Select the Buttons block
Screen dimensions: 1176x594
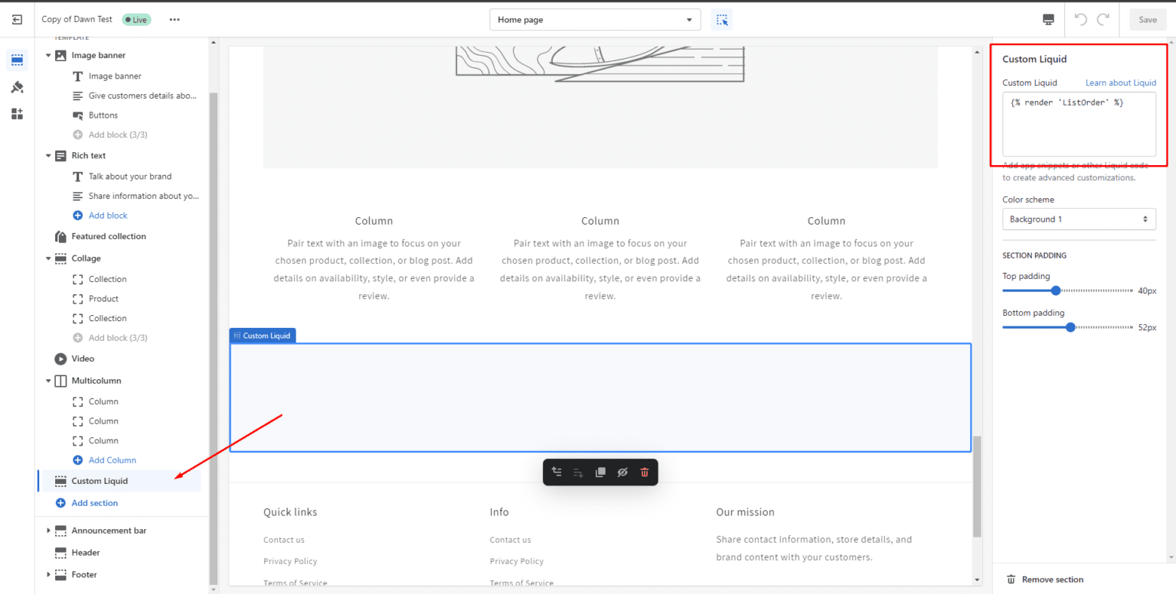(103, 115)
